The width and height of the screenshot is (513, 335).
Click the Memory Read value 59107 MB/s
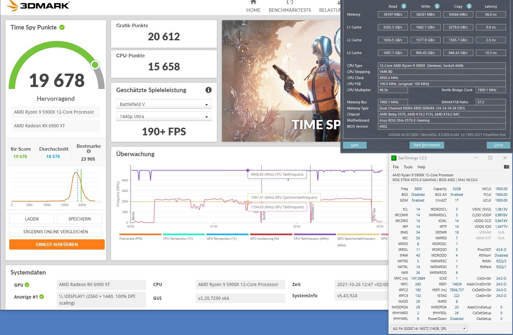[x=393, y=14]
